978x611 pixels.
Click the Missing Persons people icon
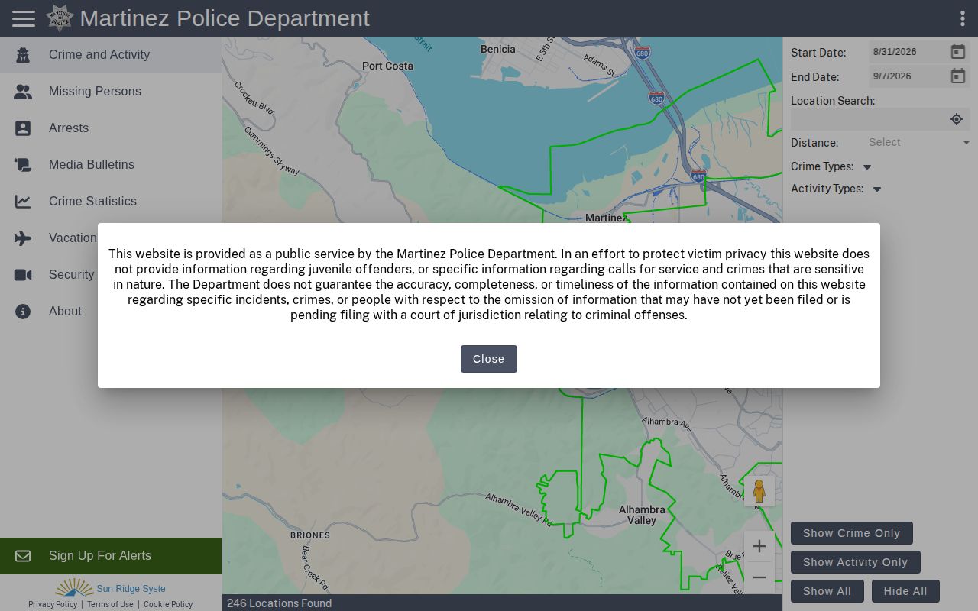[x=23, y=92]
